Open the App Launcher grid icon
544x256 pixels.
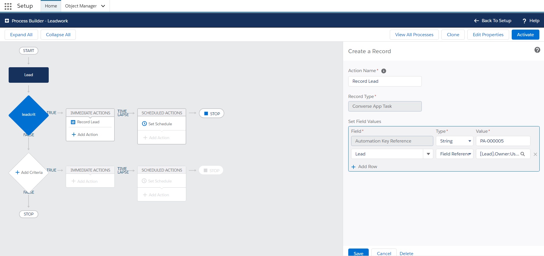click(8, 6)
